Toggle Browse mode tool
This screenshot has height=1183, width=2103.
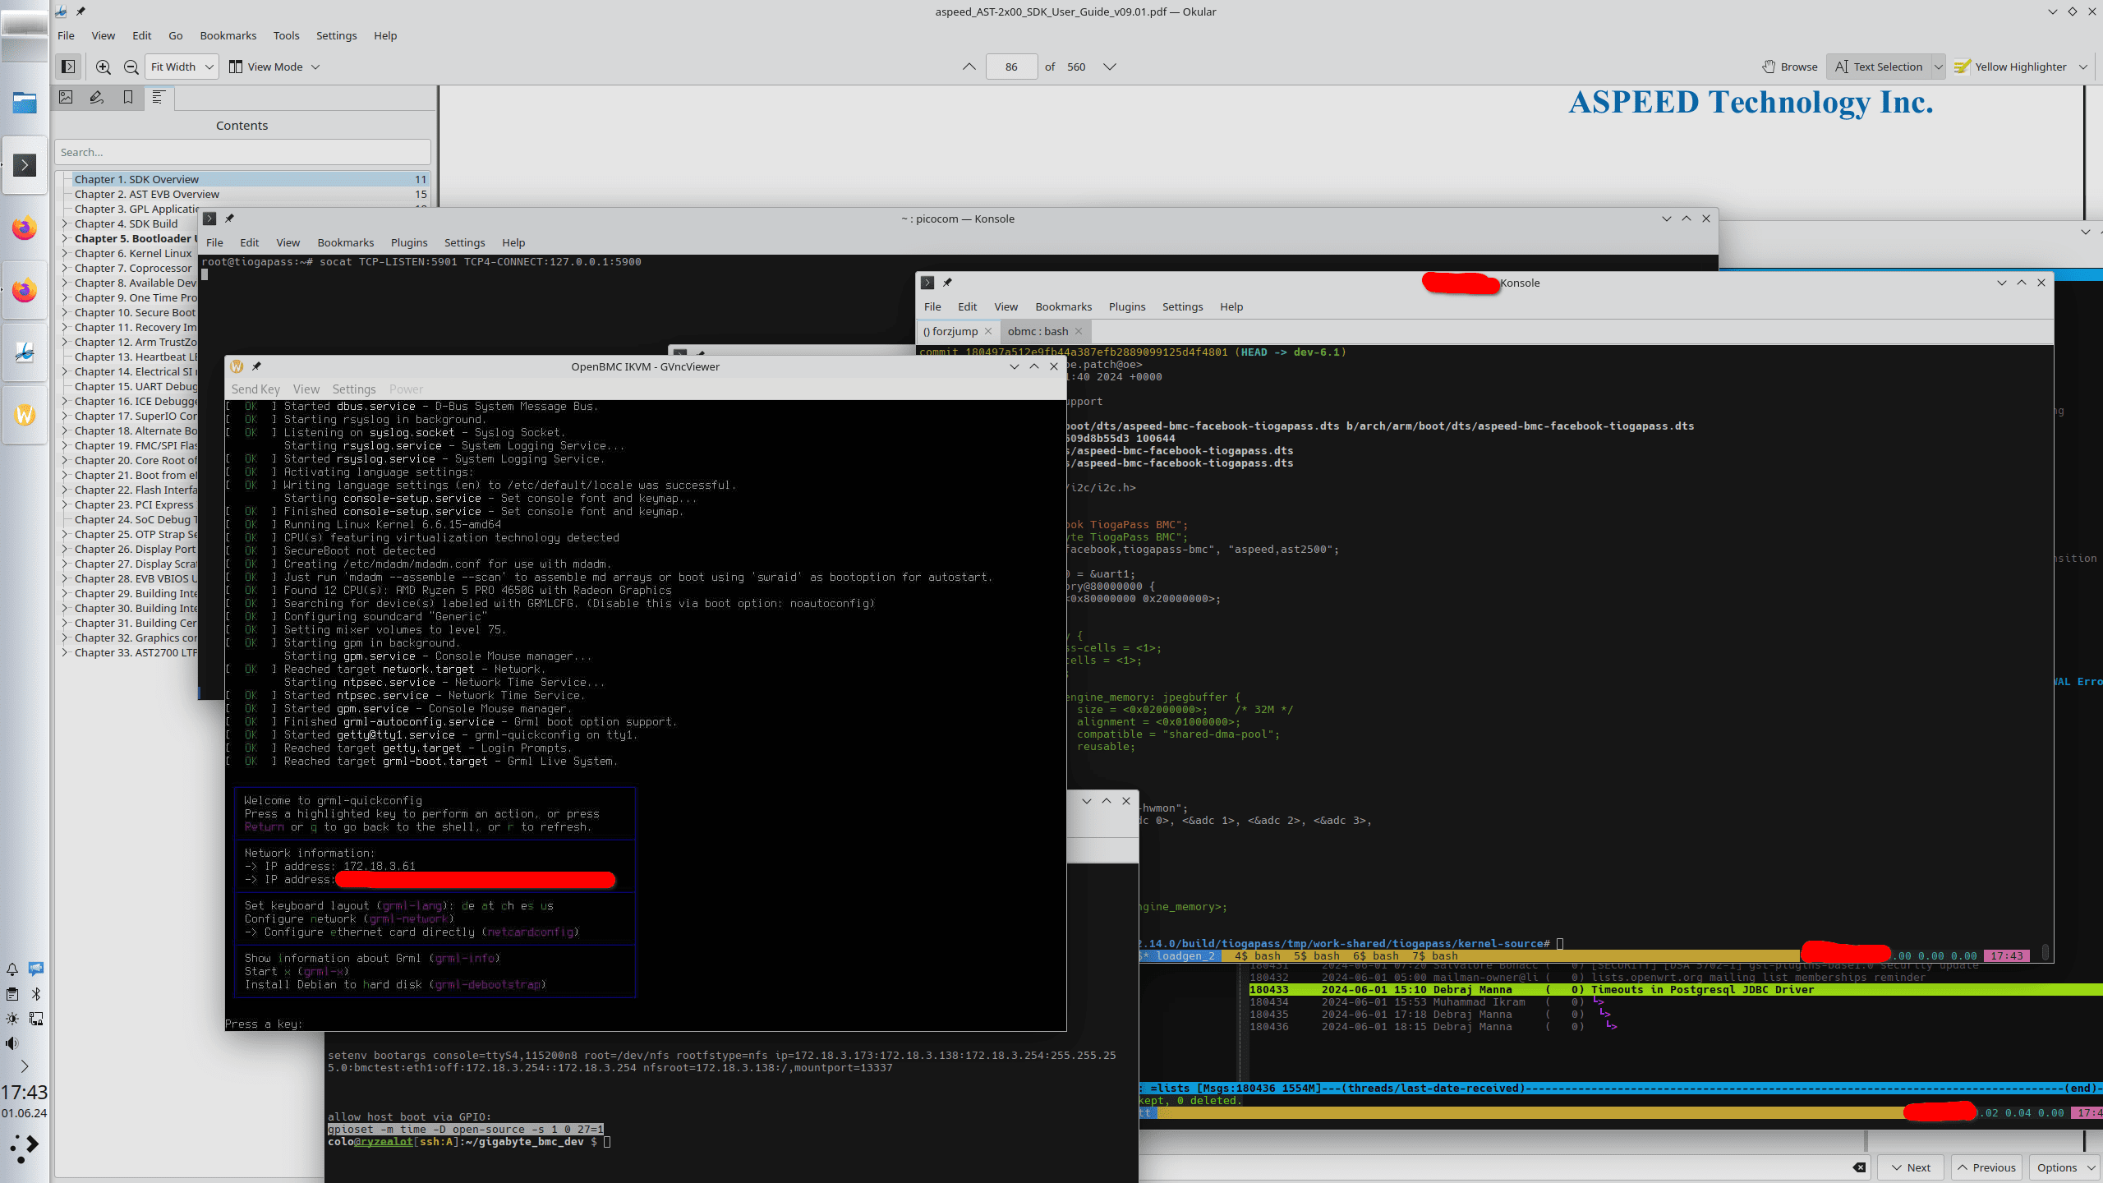1790,67
